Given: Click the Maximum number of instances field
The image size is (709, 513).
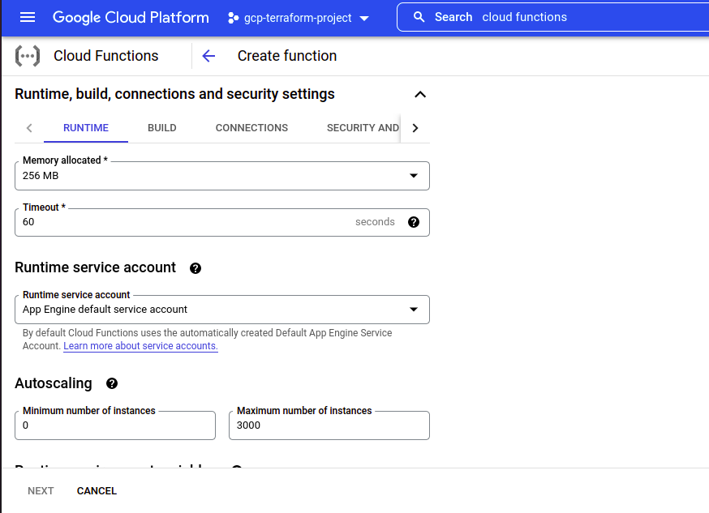Looking at the screenshot, I should [329, 425].
